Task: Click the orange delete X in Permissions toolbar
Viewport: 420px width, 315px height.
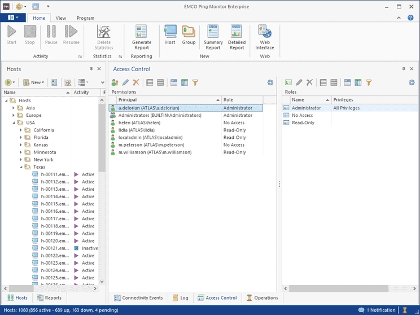Action: click(136, 82)
